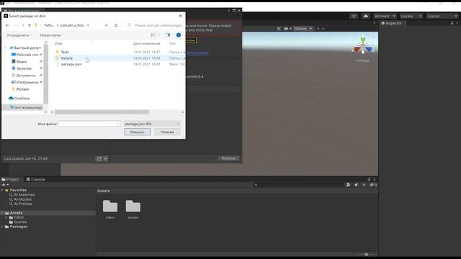Open the address bar path history dropdown
Image resolution: width=461 pixels, height=259 pixels.
106,26
